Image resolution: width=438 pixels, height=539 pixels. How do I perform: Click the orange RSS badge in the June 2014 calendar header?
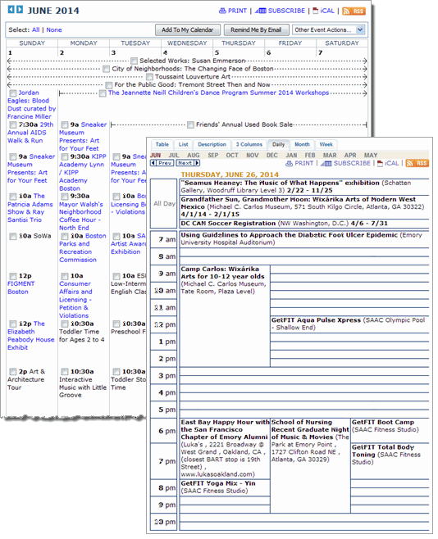click(x=354, y=11)
